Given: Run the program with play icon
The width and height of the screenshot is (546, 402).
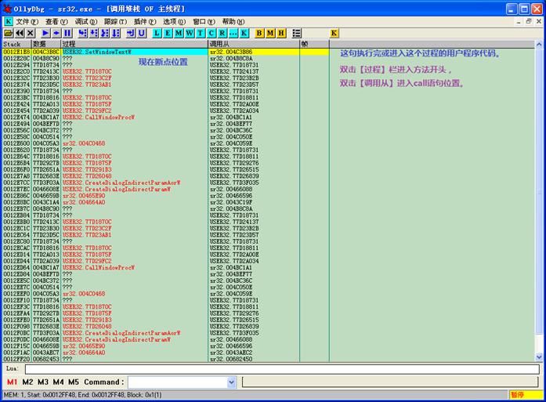Looking at the screenshot, I should 45,33.
